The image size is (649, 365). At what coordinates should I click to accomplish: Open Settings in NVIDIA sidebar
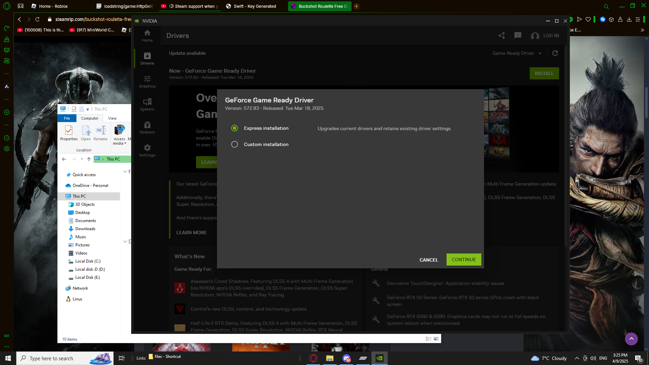click(147, 151)
